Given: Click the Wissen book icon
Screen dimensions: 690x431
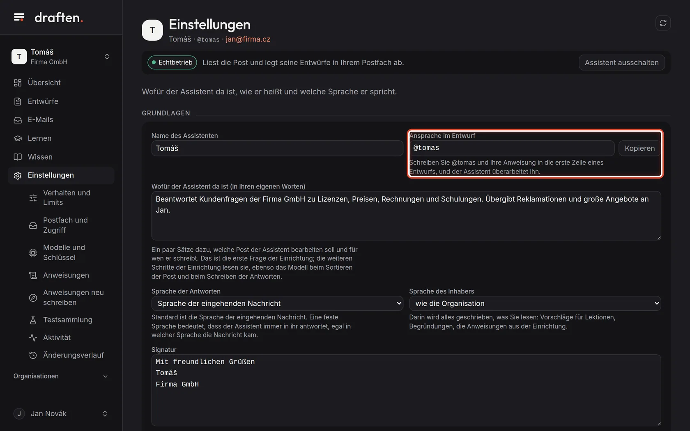Looking at the screenshot, I should 18,157.
